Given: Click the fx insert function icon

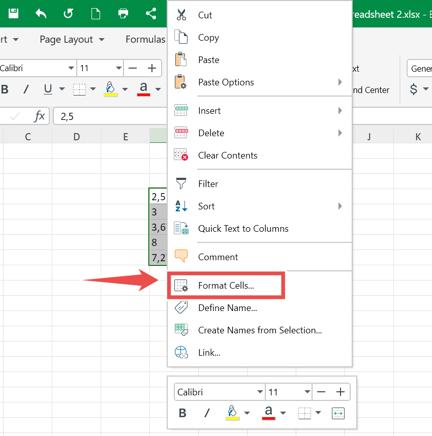Looking at the screenshot, I should (39, 116).
